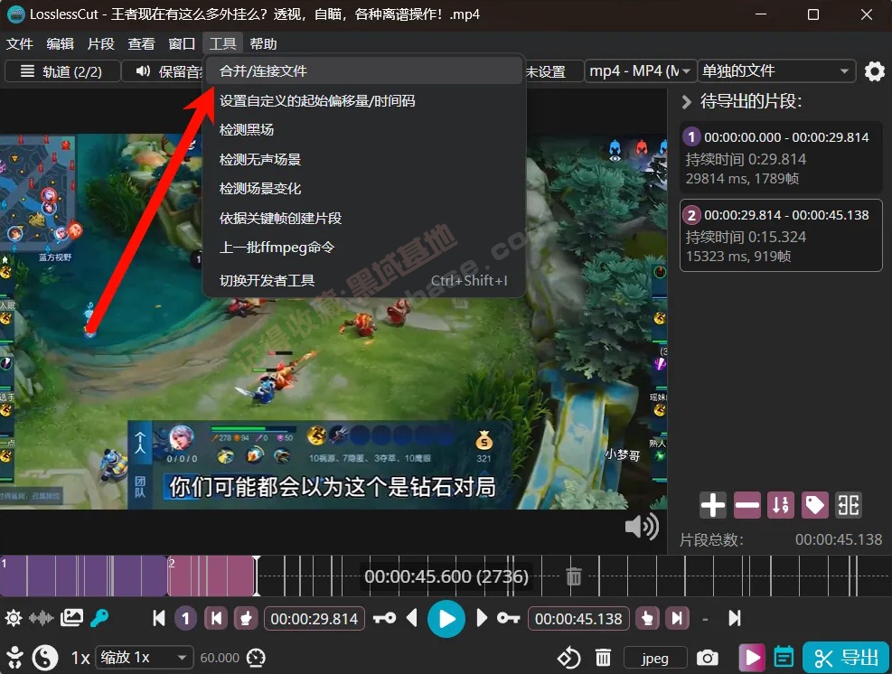Open the 文件 menu

pos(19,43)
